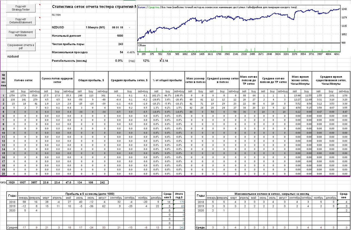Select the 1 Минута (M1) timeframe cell

coord(95,27)
